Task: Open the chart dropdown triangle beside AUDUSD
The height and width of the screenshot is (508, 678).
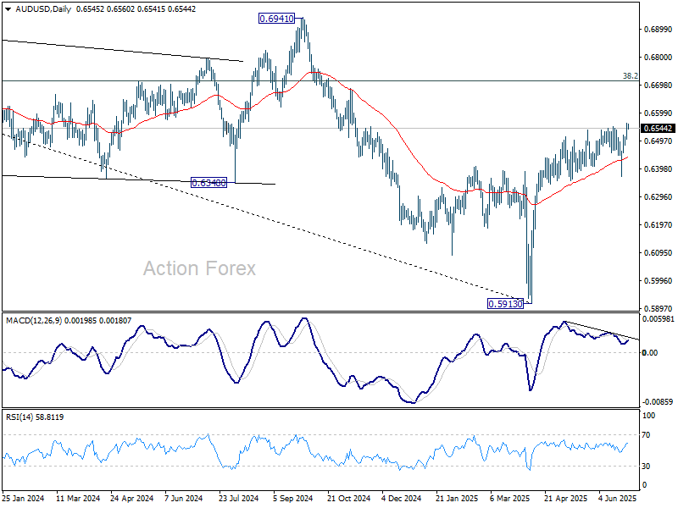Action: pyautogui.click(x=8, y=9)
